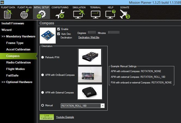Click 'APM with onboard Compass: ROTATION_NONE' text
This screenshot has width=181, height=123.
[136, 71]
